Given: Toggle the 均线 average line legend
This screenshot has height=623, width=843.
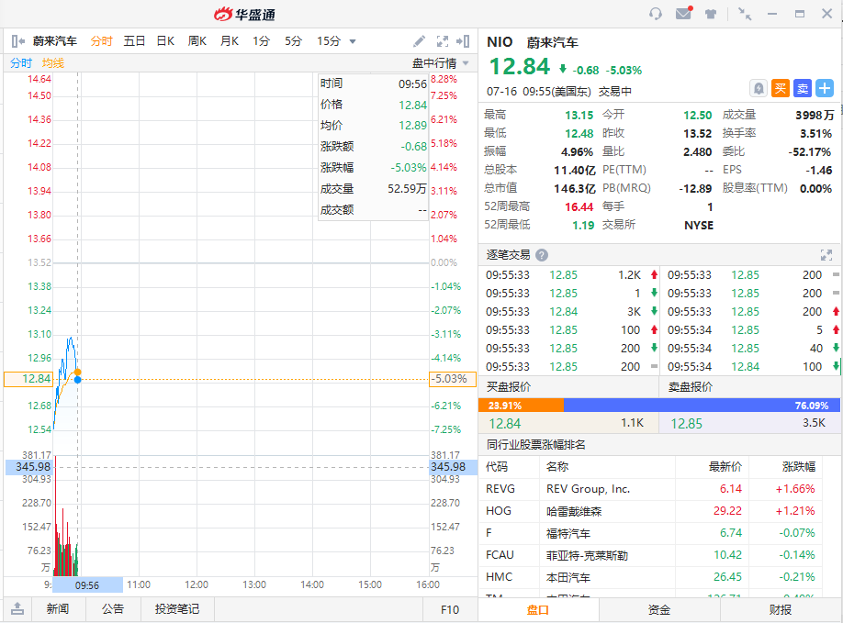Looking at the screenshot, I should 52,63.
